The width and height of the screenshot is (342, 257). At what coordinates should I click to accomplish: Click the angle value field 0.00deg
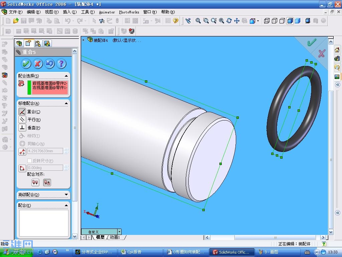pyautogui.click(x=45, y=168)
